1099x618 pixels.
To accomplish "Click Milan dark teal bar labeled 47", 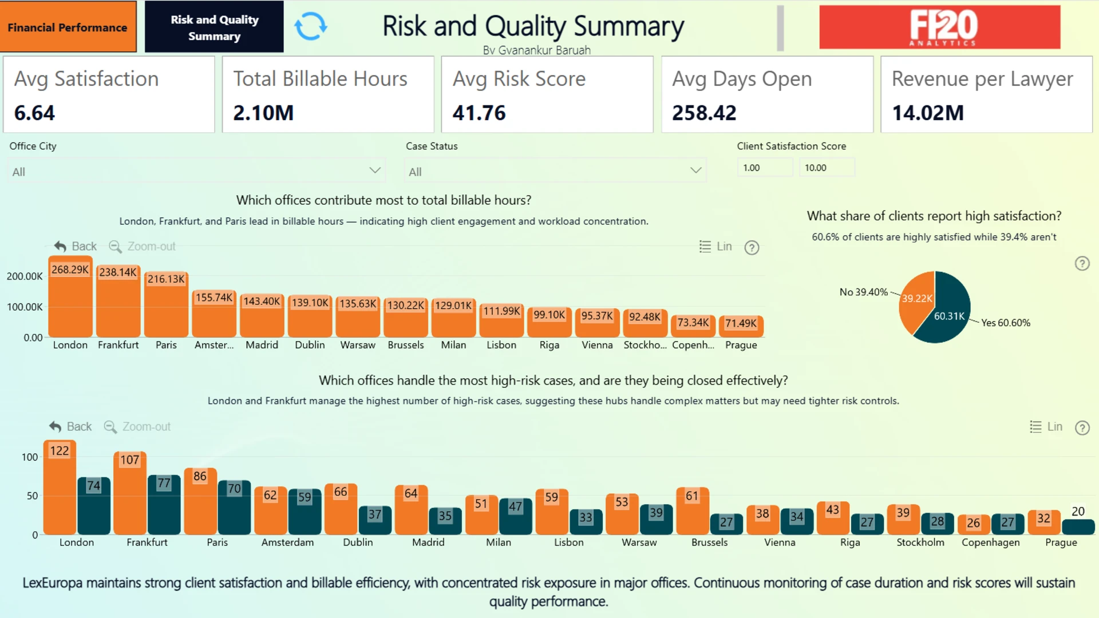I will pos(515,517).
